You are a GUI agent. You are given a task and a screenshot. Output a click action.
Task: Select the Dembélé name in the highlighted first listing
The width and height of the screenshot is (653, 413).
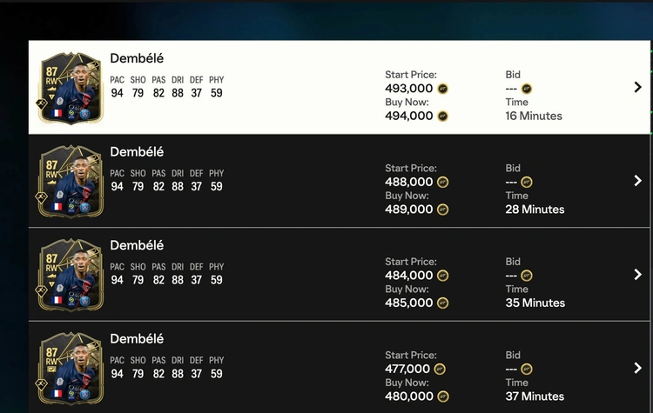(x=137, y=58)
